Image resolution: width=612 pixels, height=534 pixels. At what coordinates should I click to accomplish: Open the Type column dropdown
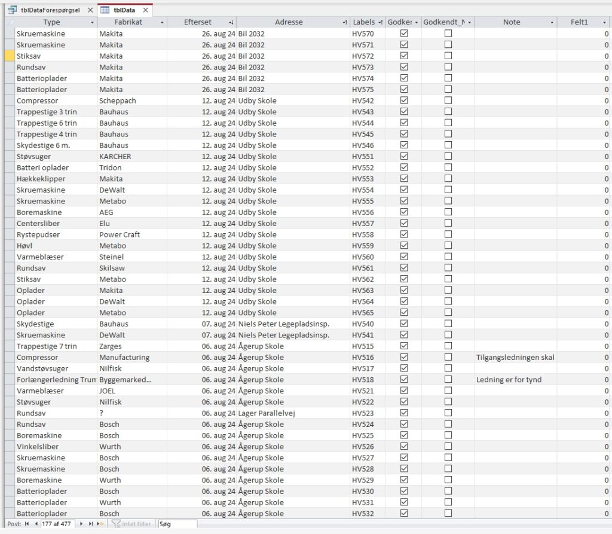[x=92, y=23]
